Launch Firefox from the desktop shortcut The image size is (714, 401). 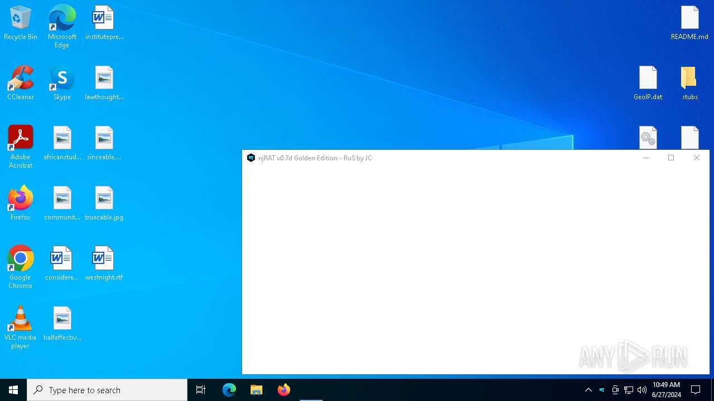[x=21, y=203]
